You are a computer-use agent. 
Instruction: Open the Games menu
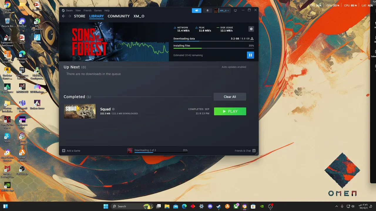(98, 11)
